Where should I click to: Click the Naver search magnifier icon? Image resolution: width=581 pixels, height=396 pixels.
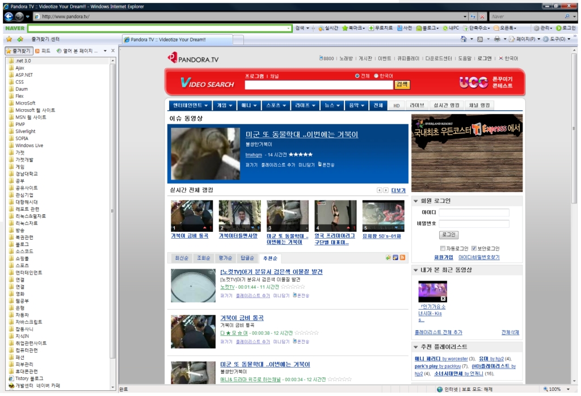coord(567,16)
